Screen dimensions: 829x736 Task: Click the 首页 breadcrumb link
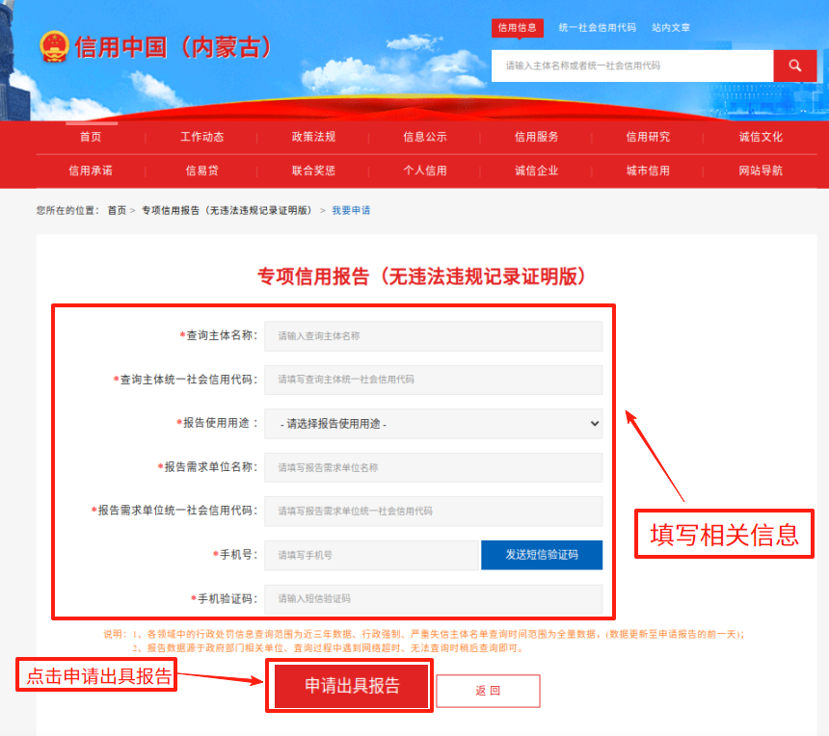pos(117,210)
